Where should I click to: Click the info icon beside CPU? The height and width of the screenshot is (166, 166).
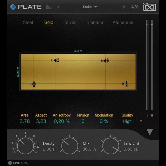tap(10, 163)
